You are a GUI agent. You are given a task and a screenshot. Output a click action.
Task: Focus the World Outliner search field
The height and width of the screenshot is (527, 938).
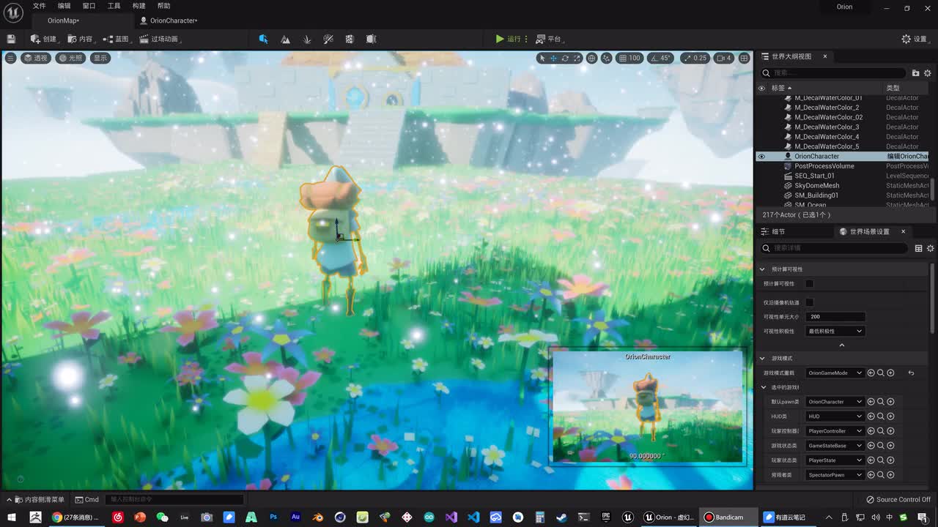pyautogui.click(x=833, y=73)
